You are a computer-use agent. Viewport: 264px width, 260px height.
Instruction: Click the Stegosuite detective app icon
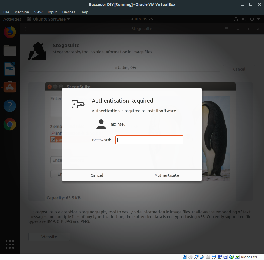37,51
